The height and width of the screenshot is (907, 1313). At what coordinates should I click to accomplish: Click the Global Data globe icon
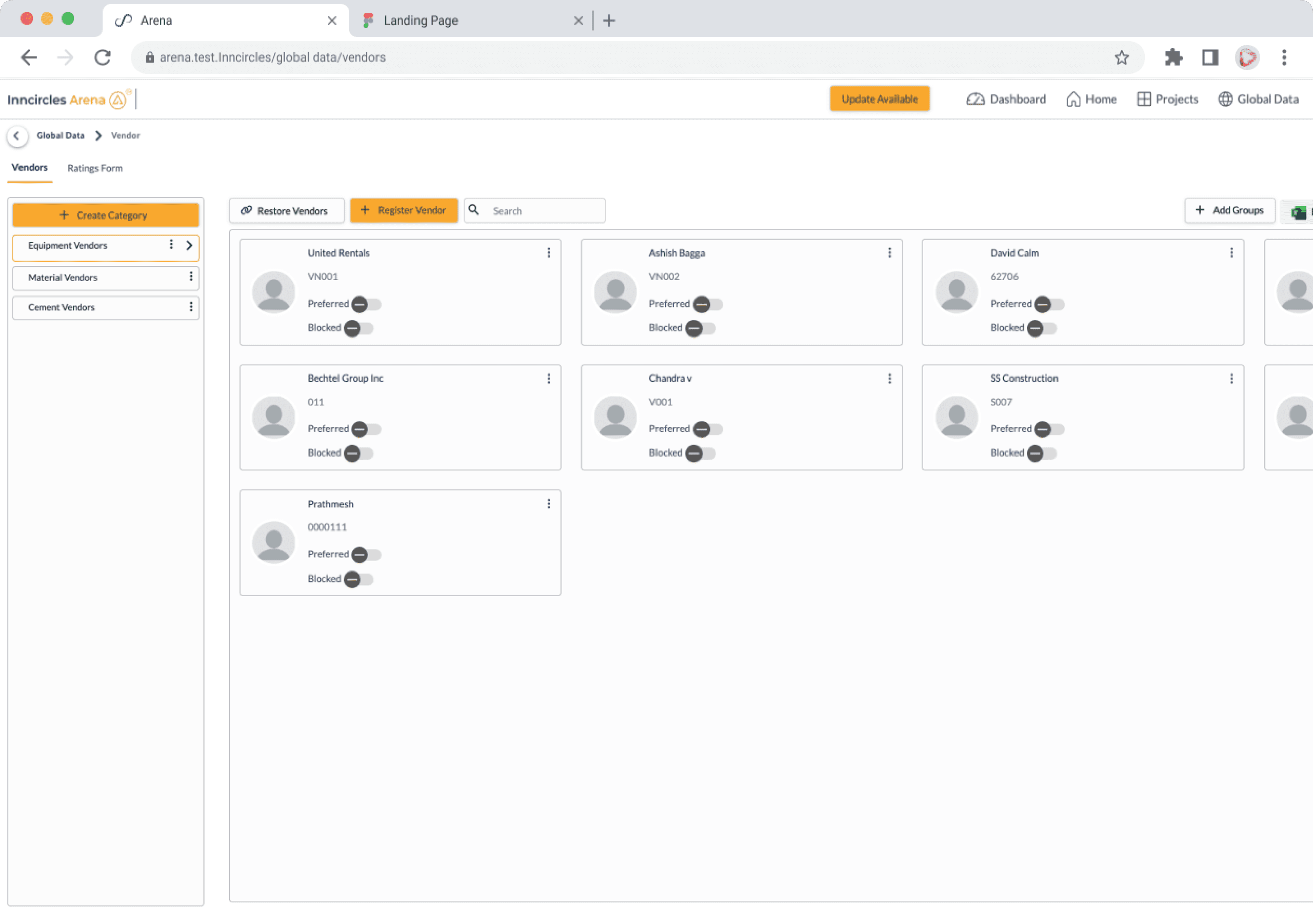[1225, 99]
